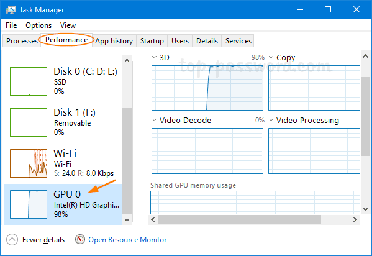Select Disk 0 (C: D: E:) in sidebar
The height and width of the screenshot is (256, 372).
(63, 81)
